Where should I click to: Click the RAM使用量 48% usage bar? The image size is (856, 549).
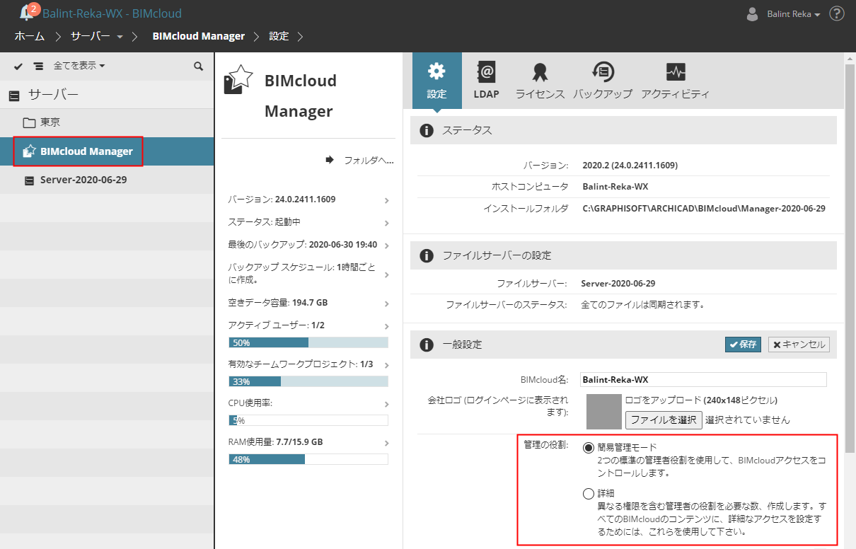coord(308,459)
